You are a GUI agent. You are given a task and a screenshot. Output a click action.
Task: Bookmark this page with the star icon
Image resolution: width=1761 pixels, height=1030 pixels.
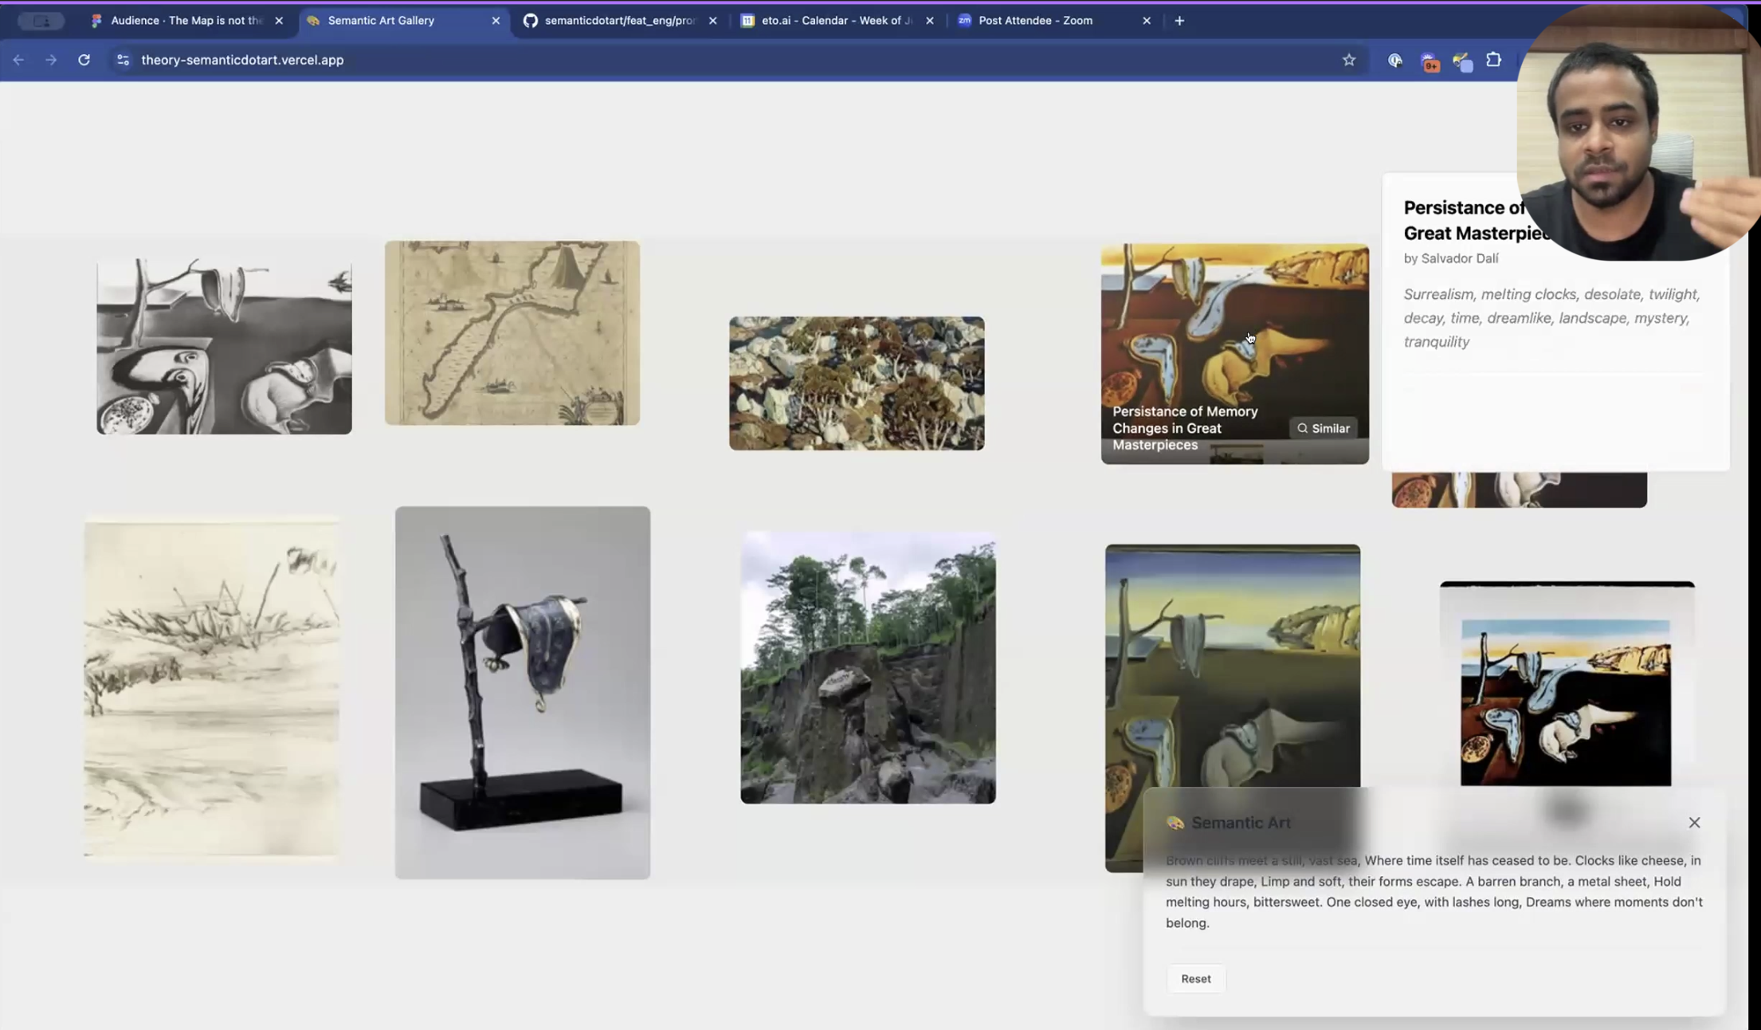[1348, 60]
